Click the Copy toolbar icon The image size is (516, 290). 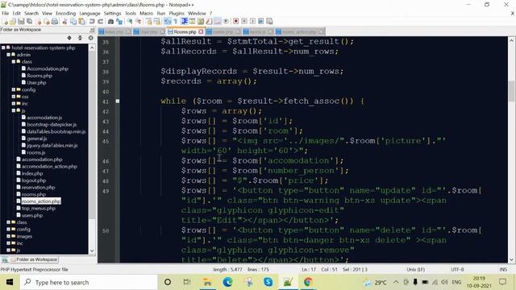(73, 22)
